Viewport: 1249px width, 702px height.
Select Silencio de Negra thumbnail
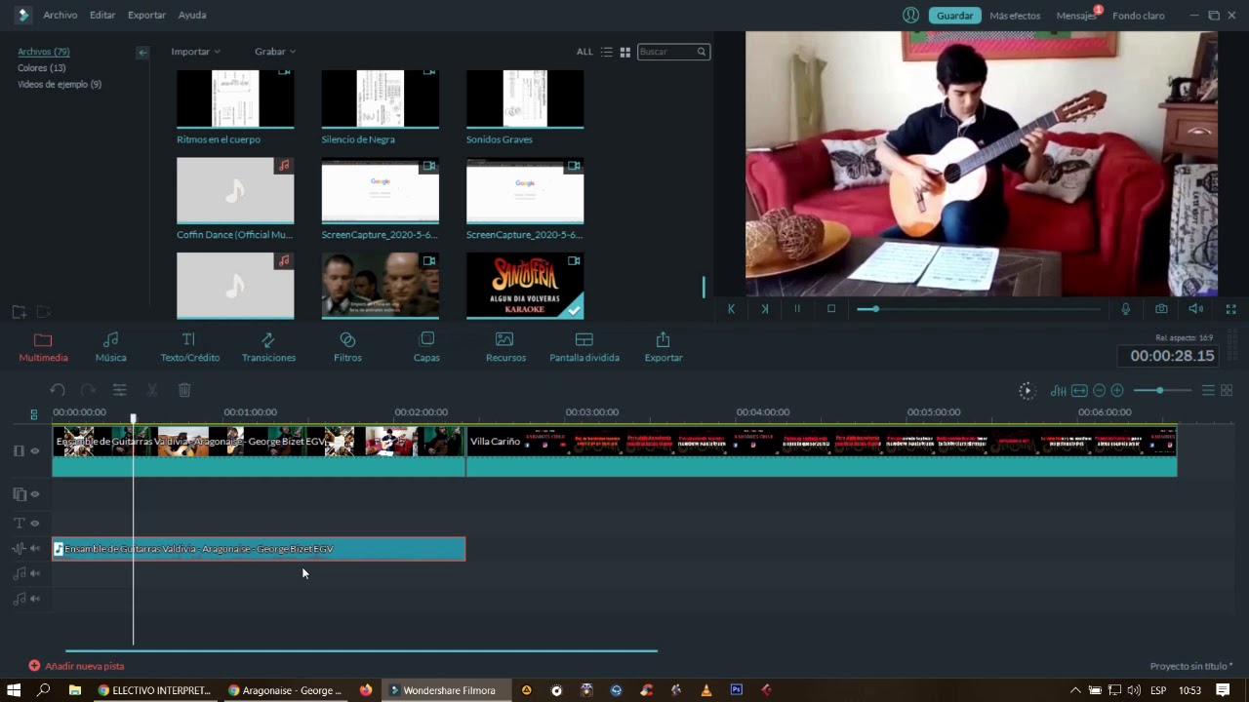[x=381, y=98]
